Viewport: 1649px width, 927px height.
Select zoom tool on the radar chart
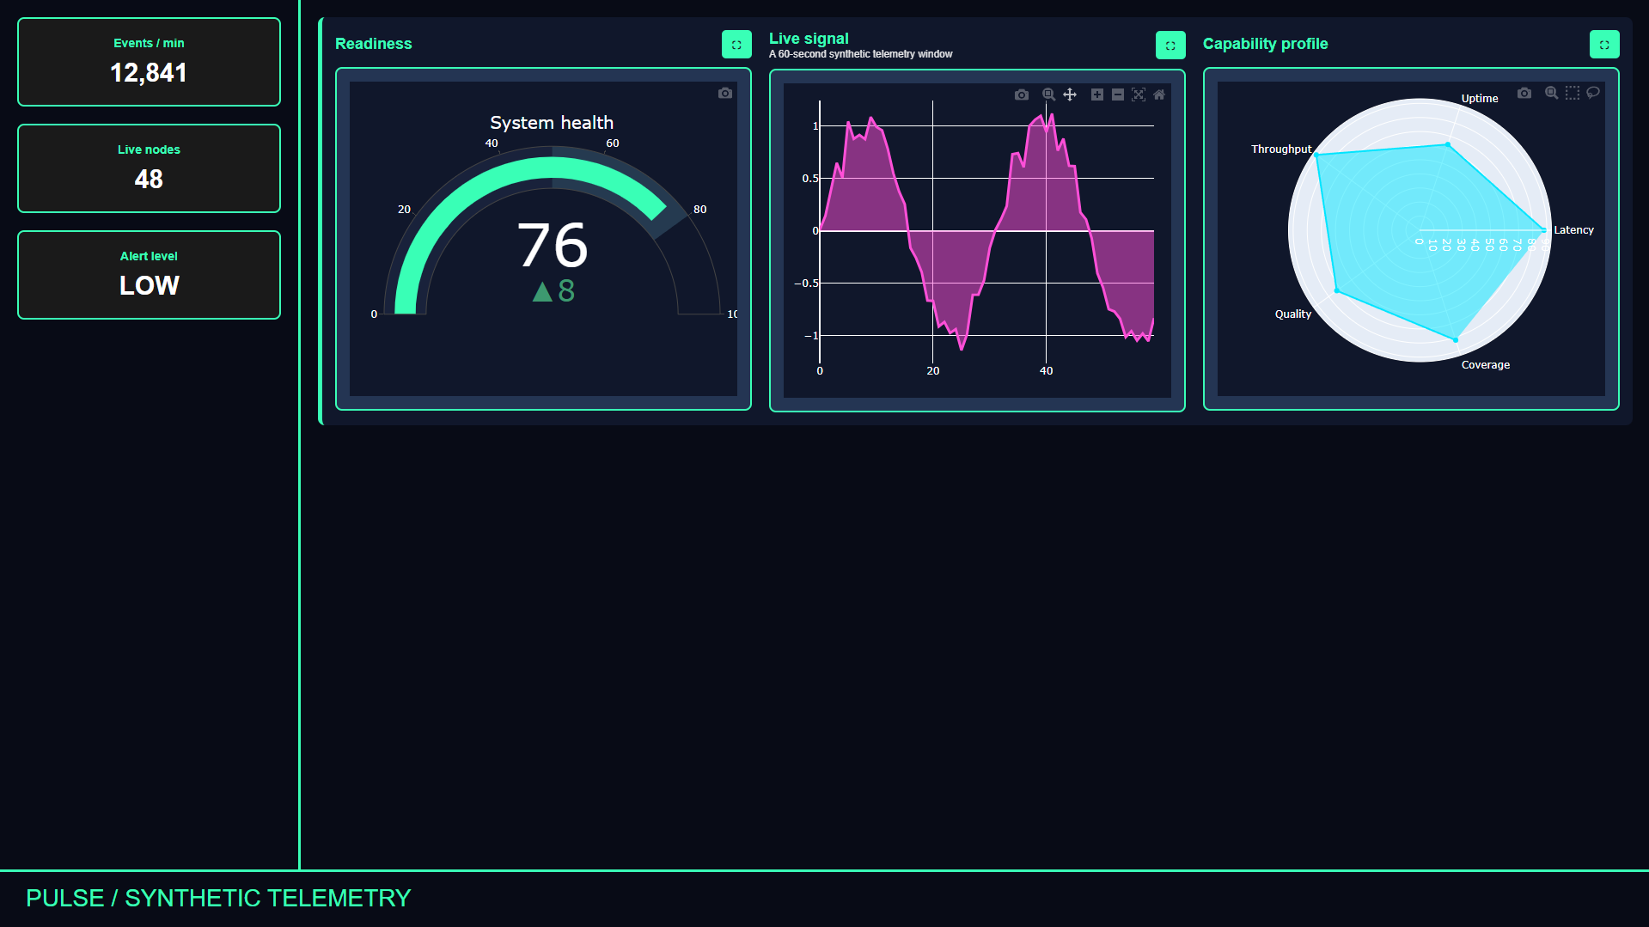(x=1552, y=93)
